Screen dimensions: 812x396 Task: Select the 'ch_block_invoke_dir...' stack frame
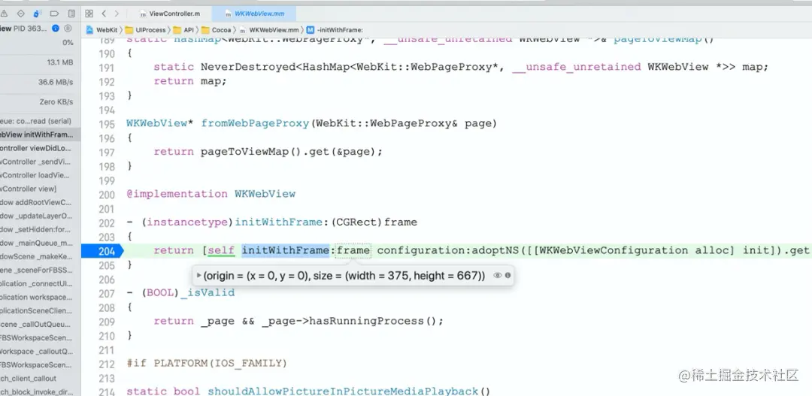click(x=40, y=391)
